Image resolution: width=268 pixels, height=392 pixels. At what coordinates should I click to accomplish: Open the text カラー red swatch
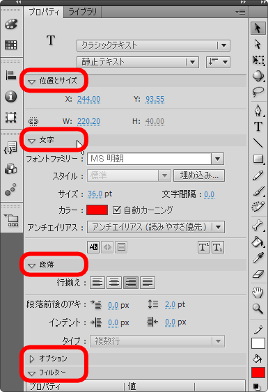[97, 210]
